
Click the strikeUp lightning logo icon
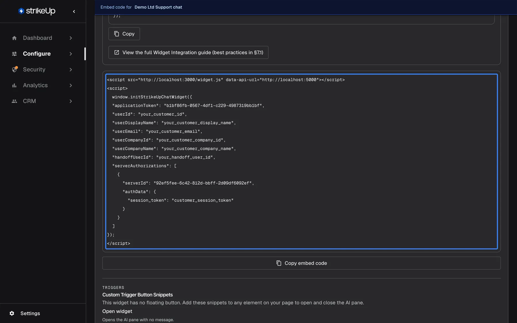point(21,11)
